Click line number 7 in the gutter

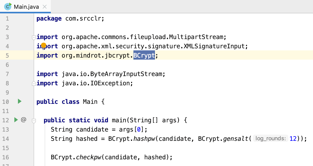coord(7,74)
